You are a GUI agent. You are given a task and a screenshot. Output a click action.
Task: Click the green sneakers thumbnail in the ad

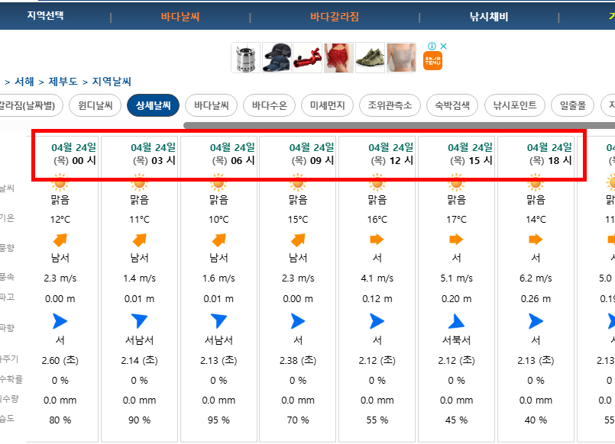371,58
